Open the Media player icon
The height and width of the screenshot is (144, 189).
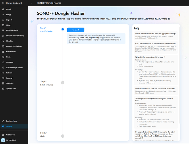click(3, 57)
